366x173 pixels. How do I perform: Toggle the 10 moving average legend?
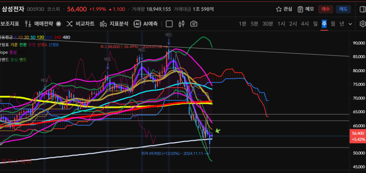pos(20,37)
